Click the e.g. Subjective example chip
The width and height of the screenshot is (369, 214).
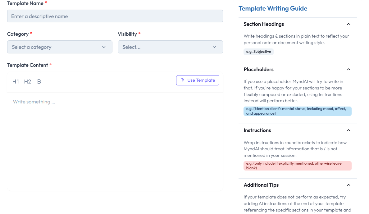click(x=258, y=52)
